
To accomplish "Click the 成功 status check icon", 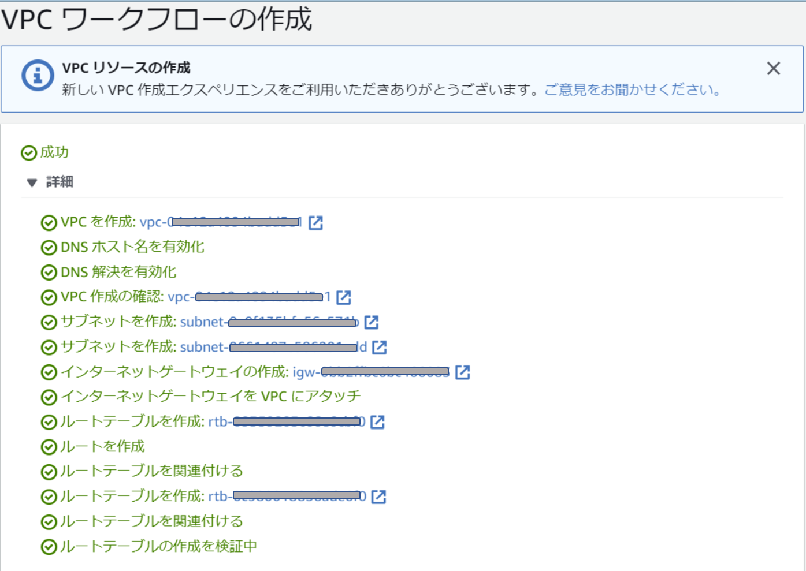I will [x=29, y=153].
